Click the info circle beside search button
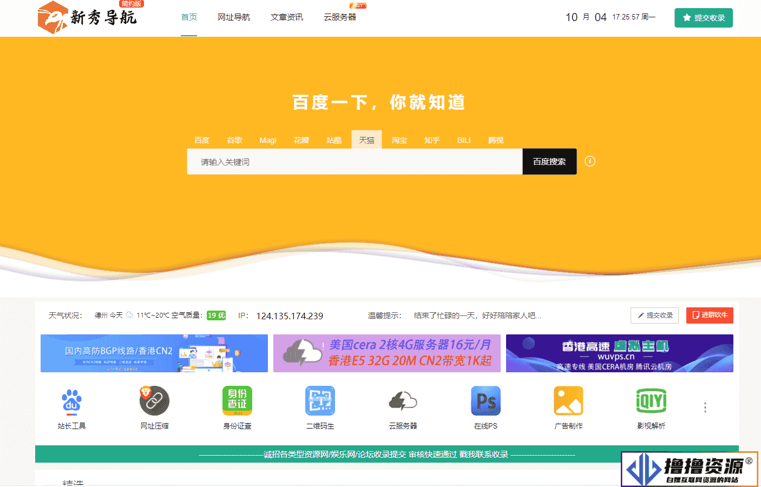The height and width of the screenshot is (487, 761). (590, 161)
